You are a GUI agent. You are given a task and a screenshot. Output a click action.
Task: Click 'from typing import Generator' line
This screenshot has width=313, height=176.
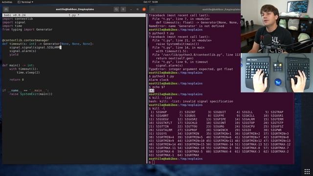pyautogui.click(x=27, y=29)
